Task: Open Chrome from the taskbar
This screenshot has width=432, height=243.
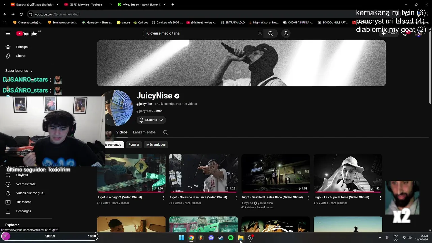Action: tap(191, 238)
